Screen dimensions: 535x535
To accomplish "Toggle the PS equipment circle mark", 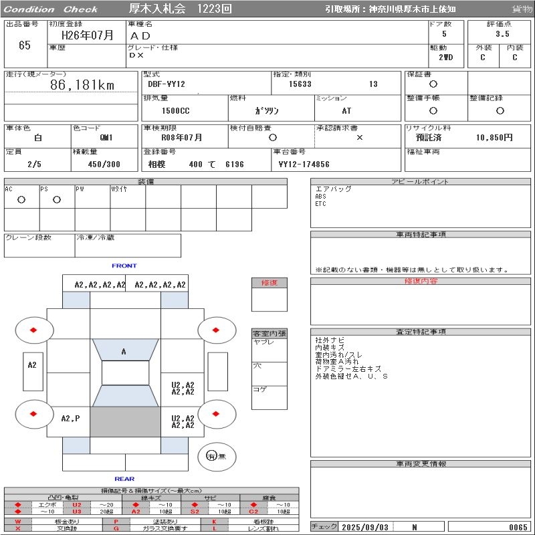I will click(x=57, y=200).
